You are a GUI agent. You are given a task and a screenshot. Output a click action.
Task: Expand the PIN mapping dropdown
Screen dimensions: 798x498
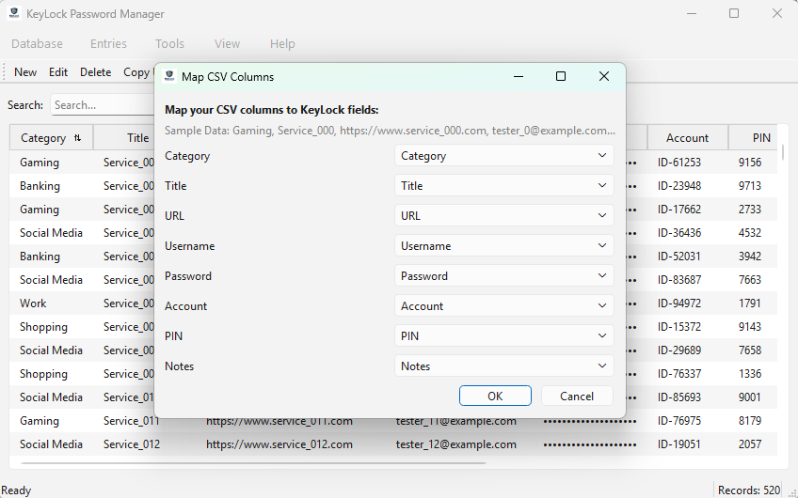pyautogui.click(x=503, y=336)
